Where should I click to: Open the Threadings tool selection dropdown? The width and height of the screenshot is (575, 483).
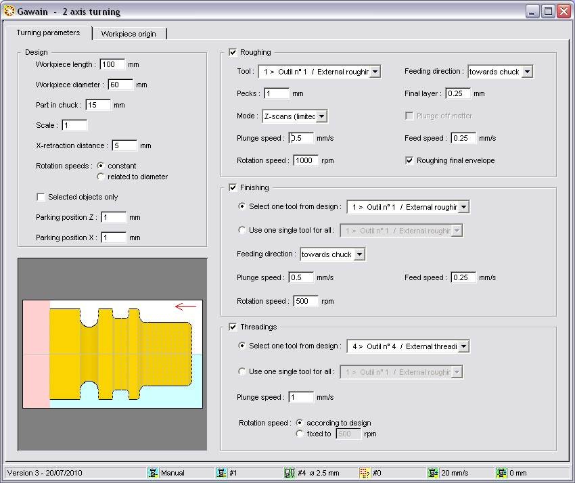pos(463,346)
